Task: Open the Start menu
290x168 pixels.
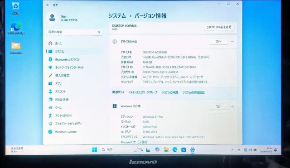Action: pos(95,150)
